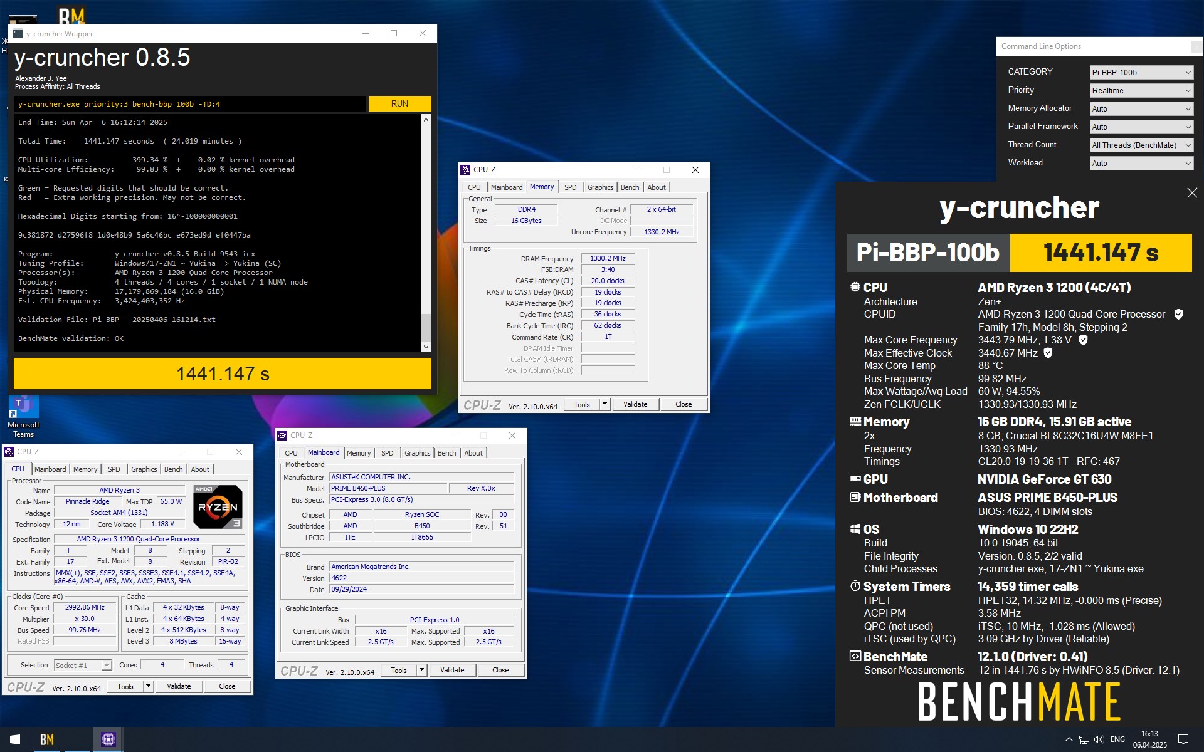Click y-cruncher Wrapper title bar icon
This screenshot has height=752, width=1204.
(x=18, y=34)
